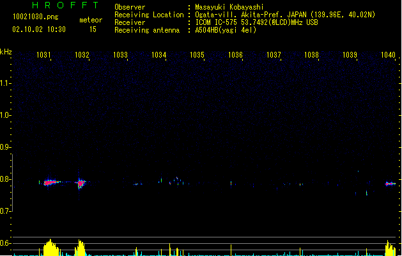The width and height of the screenshot is (402, 256).
Task: Click the strong meteor echo at 1031
Action: pyautogui.click(x=50, y=182)
